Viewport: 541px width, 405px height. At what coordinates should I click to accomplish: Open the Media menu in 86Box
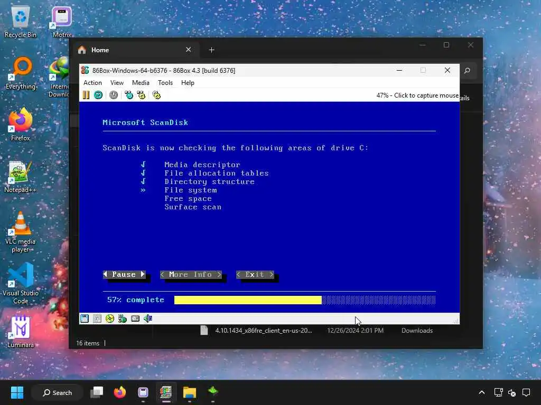[x=141, y=83]
